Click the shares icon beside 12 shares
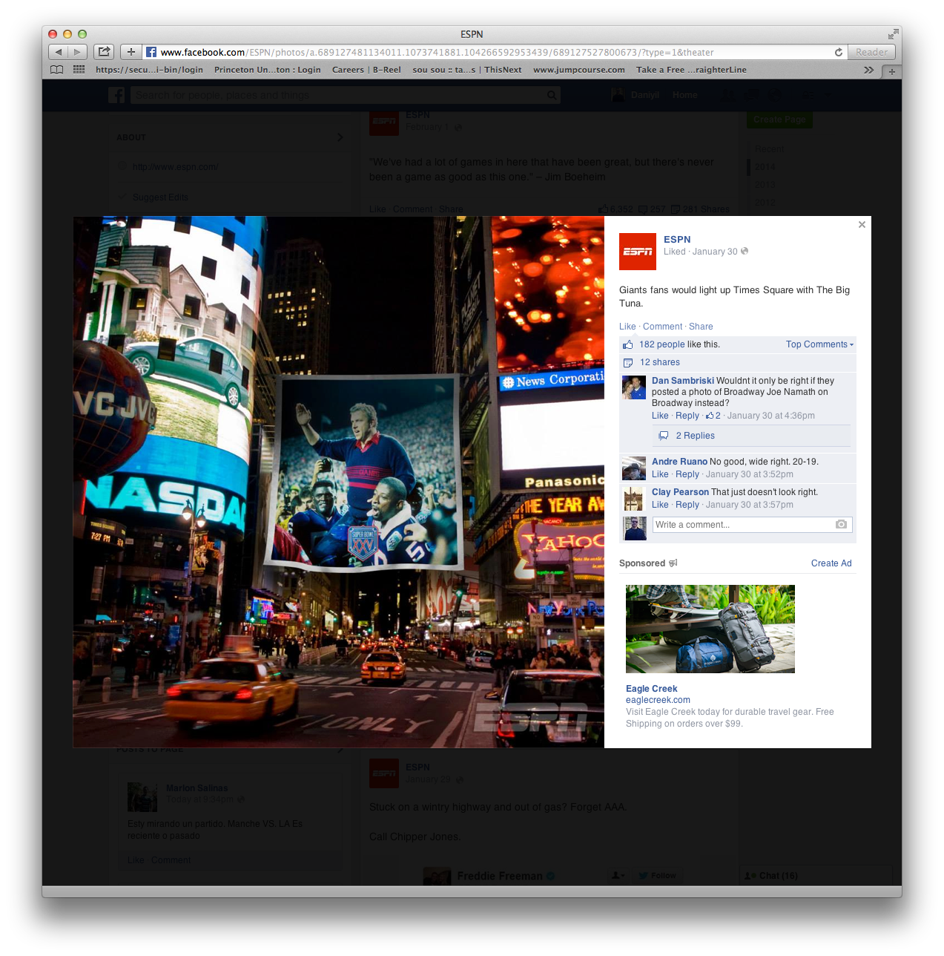The width and height of the screenshot is (944, 956). click(628, 363)
